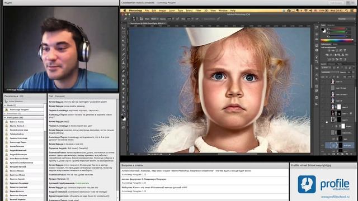The image size is (358, 201).
Task: Open Spotlight search in Mac menu bar
Action: [x=347, y=11]
